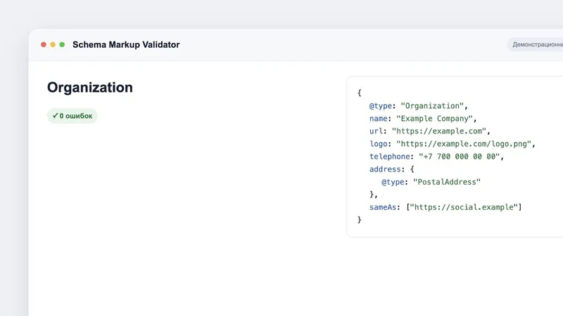Click the Organization heading
The height and width of the screenshot is (316, 563).
pyautogui.click(x=90, y=87)
